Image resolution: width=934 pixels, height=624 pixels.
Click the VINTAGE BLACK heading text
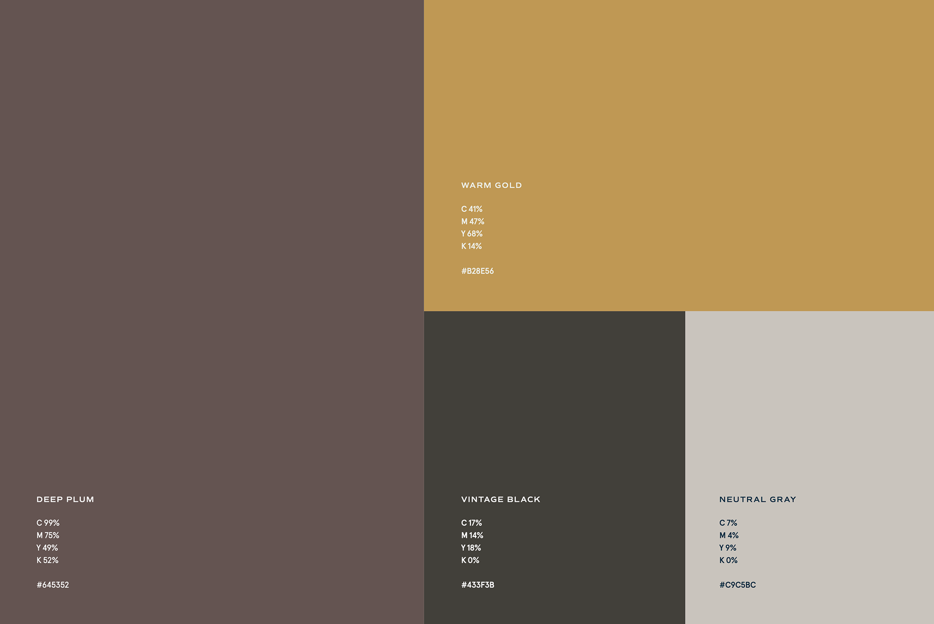tap(501, 499)
